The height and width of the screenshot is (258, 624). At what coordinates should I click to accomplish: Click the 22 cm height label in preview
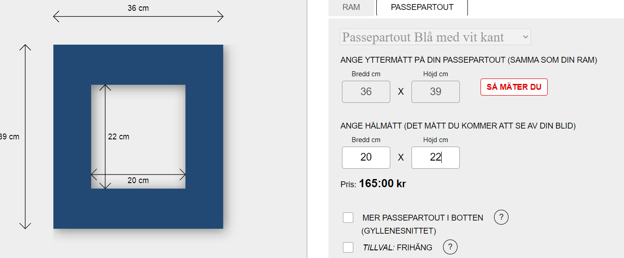[x=119, y=137]
